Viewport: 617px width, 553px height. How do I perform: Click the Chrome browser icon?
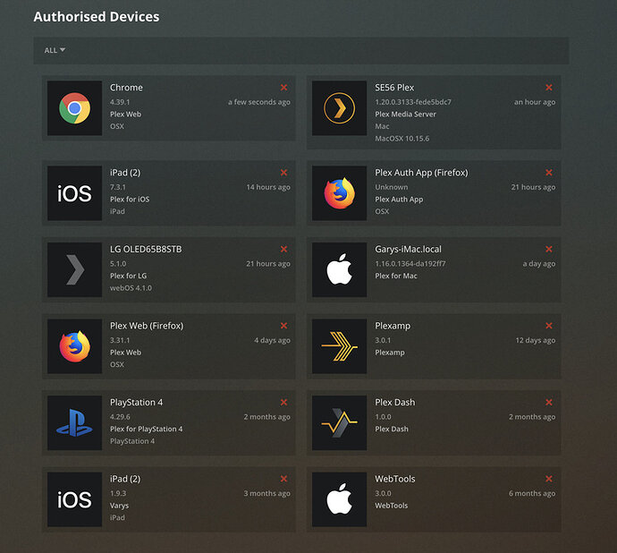click(x=75, y=108)
